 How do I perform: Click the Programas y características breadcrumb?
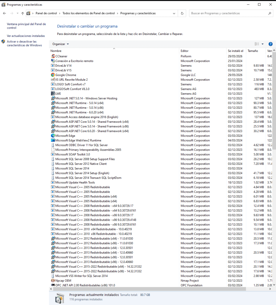pyautogui.click(x=138, y=13)
